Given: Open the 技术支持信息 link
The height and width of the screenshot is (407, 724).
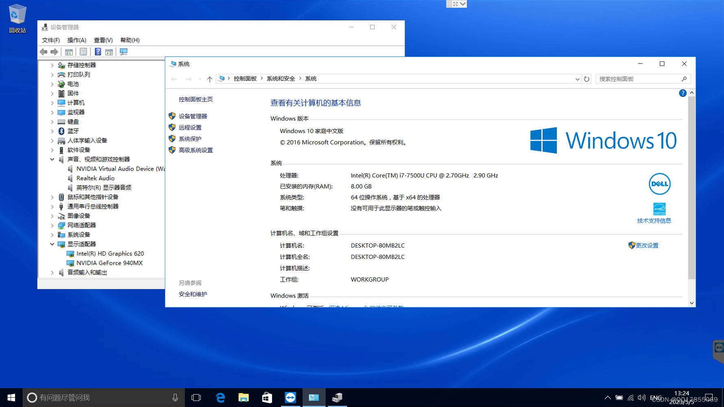Looking at the screenshot, I should pos(654,221).
